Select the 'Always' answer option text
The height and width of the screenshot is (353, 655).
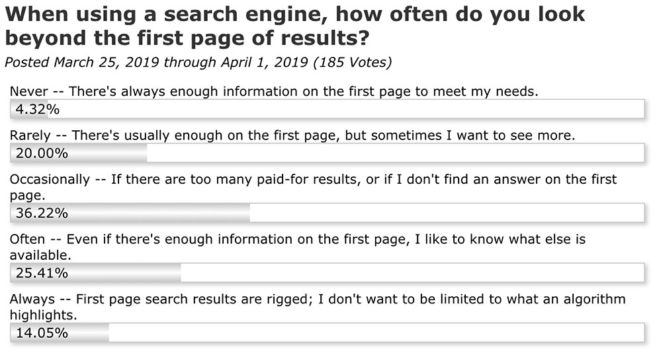coord(318,307)
